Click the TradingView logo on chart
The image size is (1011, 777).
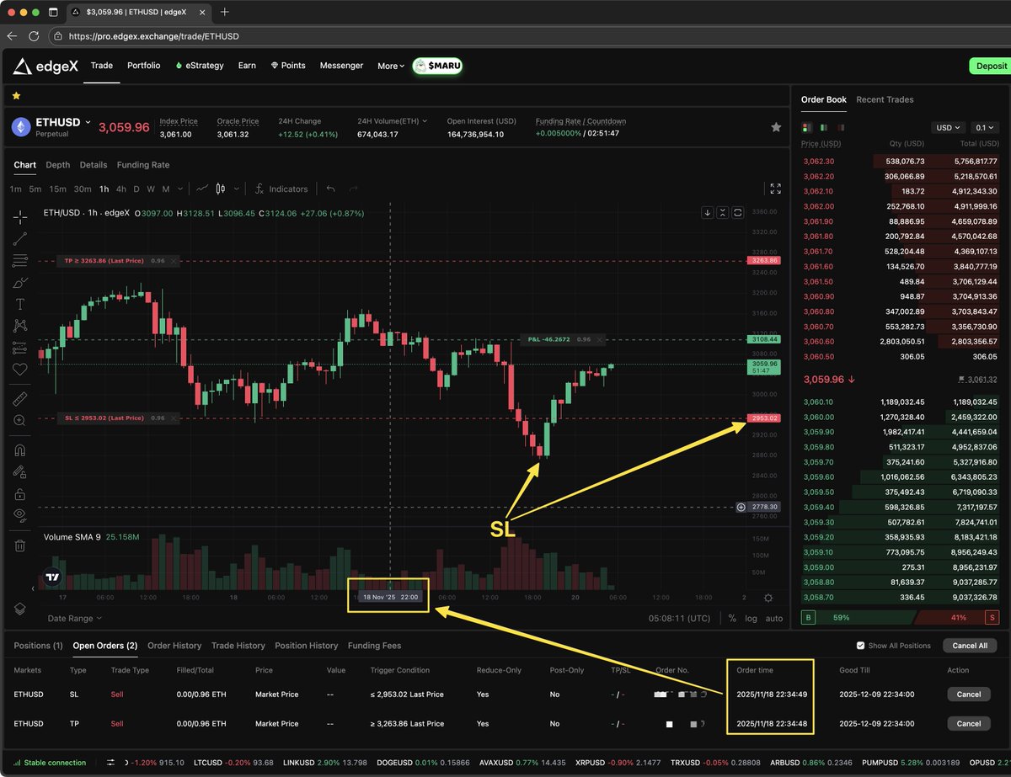point(52,577)
